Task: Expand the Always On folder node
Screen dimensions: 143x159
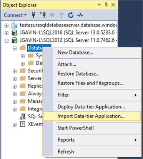Action: (x=15, y=94)
